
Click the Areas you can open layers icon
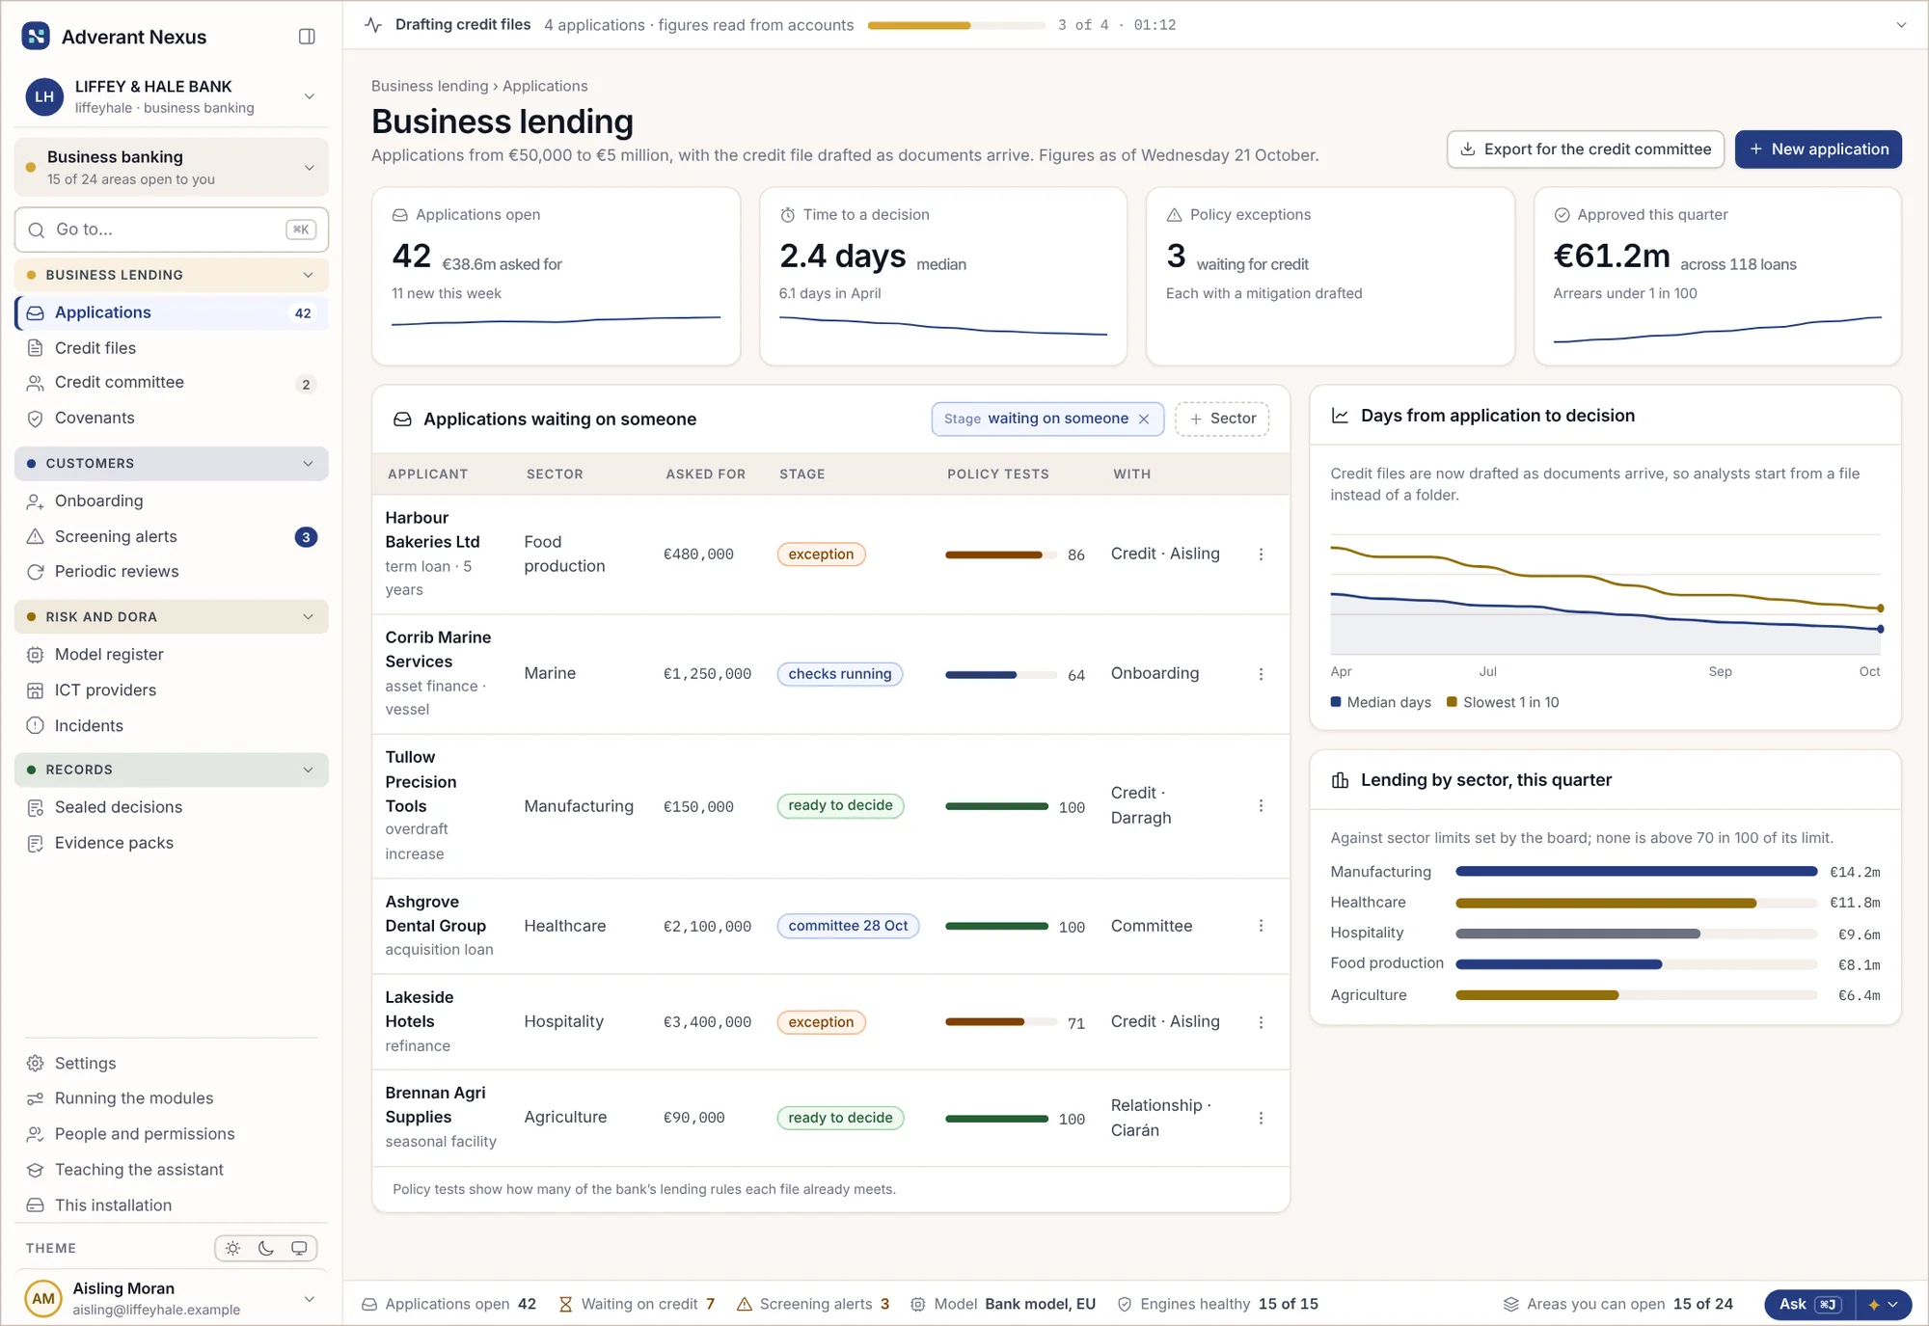tap(1511, 1304)
